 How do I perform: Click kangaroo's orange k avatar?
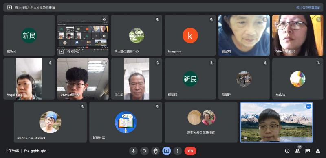[x=190, y=35]
